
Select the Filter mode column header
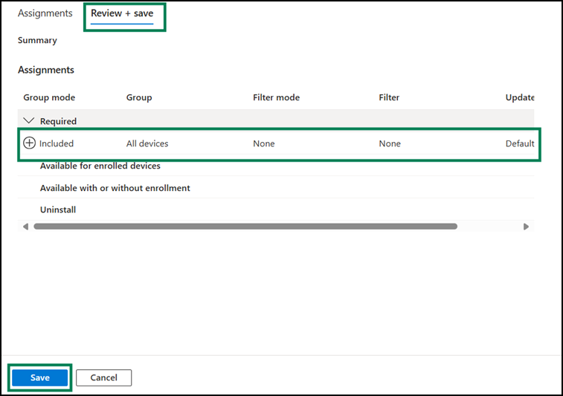click(x=276, y=97)
